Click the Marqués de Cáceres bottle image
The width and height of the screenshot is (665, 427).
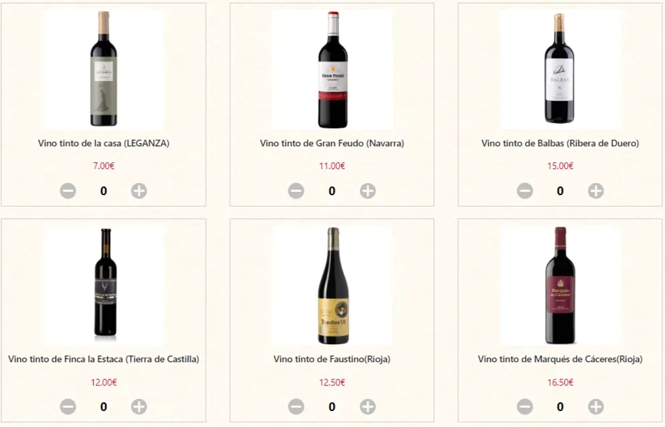[x=560, y=285]
